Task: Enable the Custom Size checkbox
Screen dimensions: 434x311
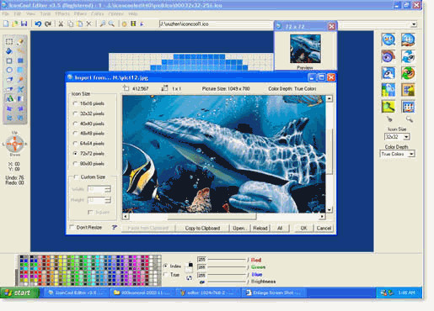Action: 76,177
